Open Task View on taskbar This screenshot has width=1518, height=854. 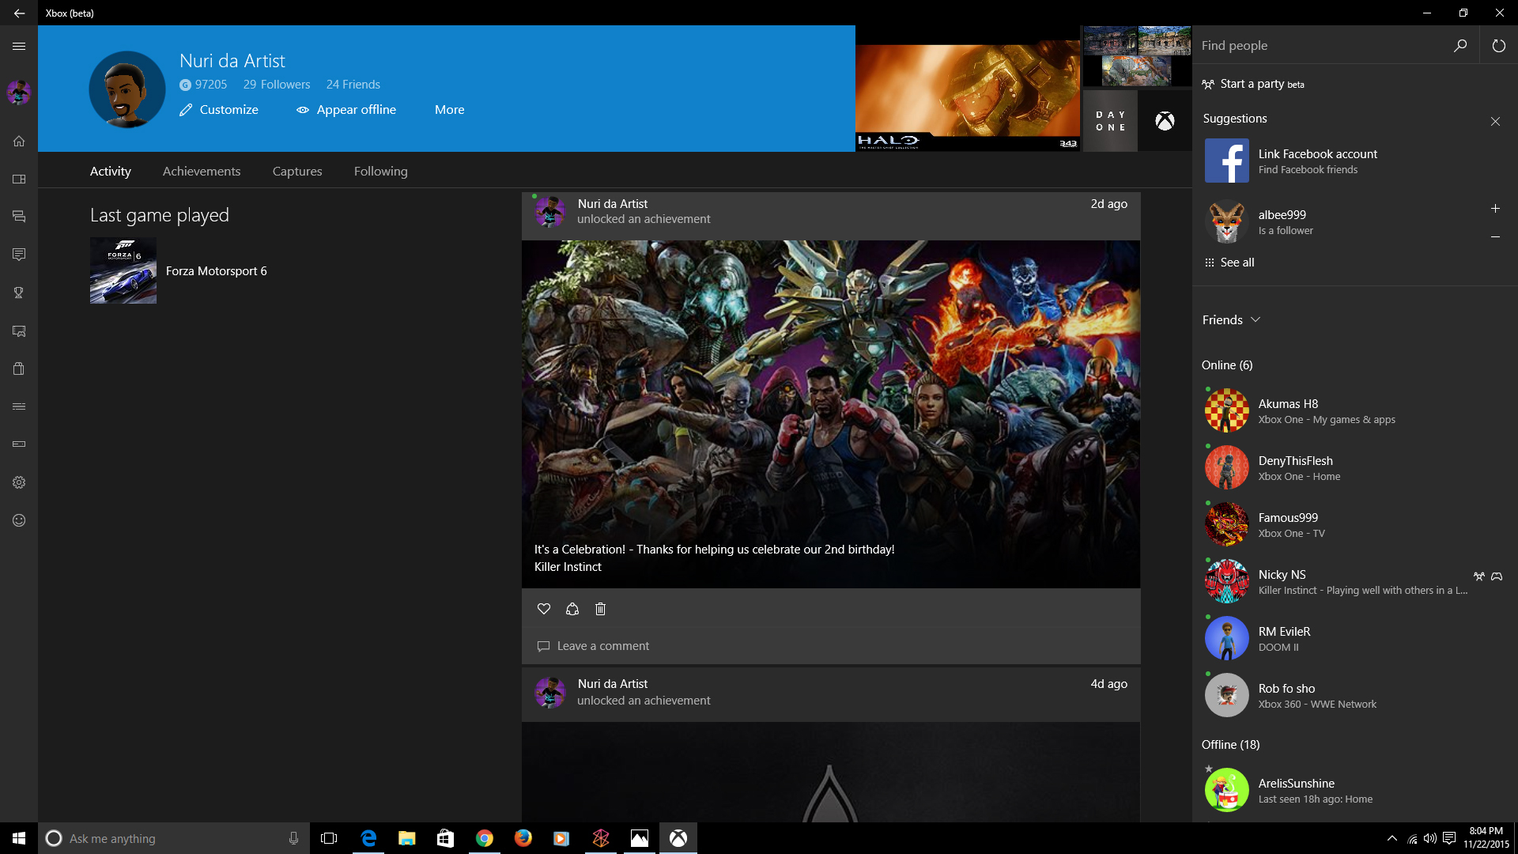click(x=329, y=838)
